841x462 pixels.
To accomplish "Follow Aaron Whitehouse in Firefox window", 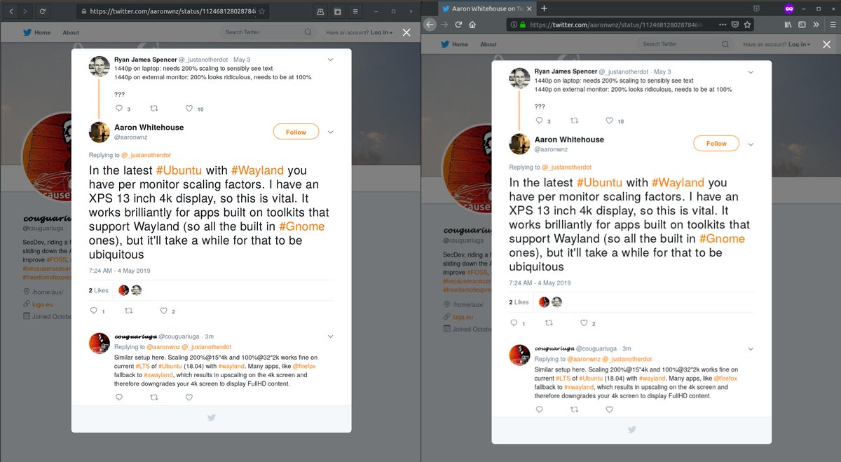I will [x=716, y=143].
